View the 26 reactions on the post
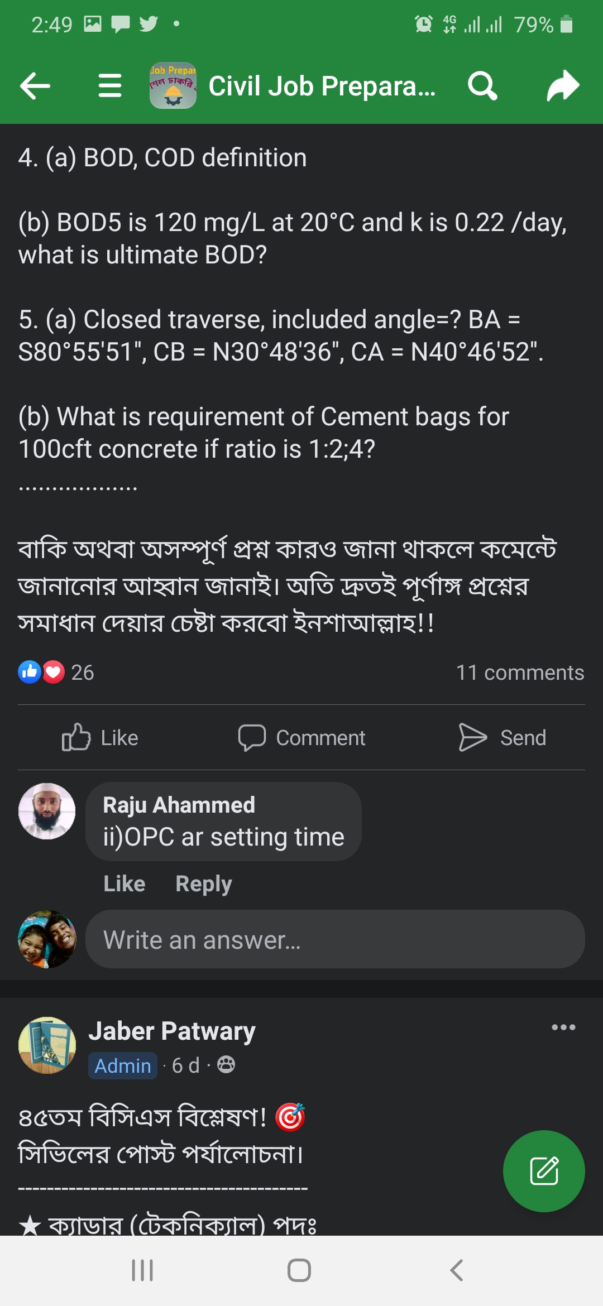This screenshot has width=603, height=1306. (56, 673)
